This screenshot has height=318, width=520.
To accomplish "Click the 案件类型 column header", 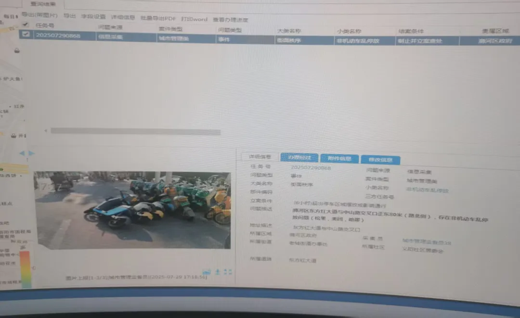I will tap(171, 29).
